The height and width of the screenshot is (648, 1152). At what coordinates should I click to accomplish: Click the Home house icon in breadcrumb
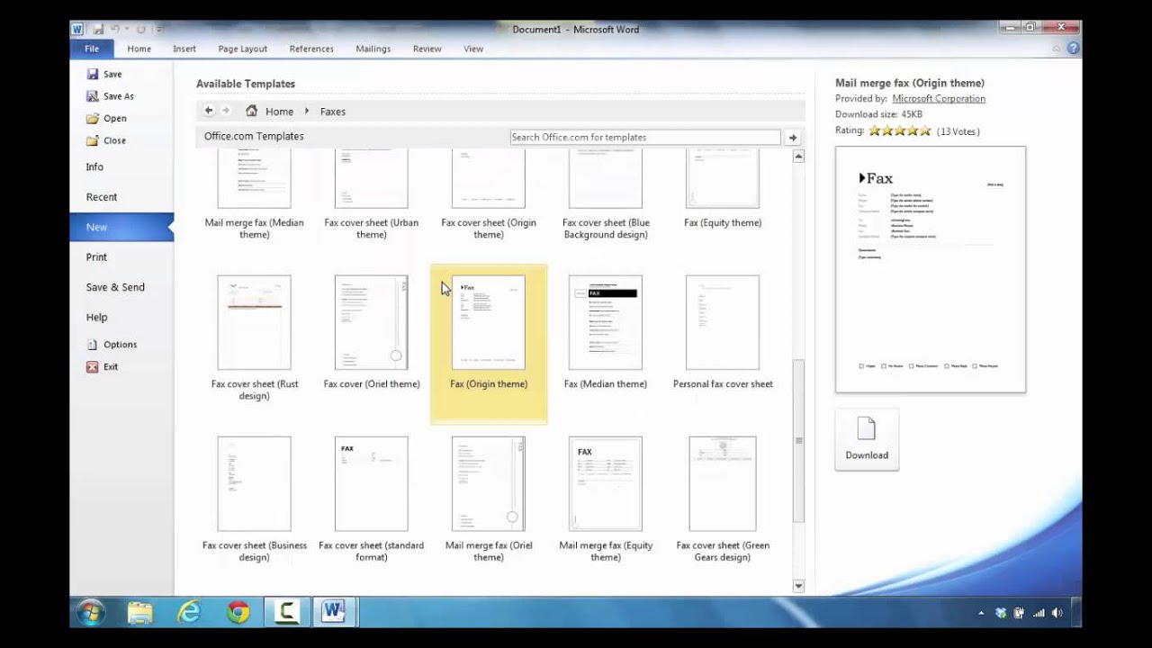[x=252, y=111]
